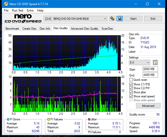The width and height of the screenshot is (167, 137).
Task: Open the 8 X speed dropdown
Action: 140,62
